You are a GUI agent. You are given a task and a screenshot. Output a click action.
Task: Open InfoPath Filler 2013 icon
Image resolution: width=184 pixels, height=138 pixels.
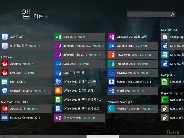[x=58, y=55]
